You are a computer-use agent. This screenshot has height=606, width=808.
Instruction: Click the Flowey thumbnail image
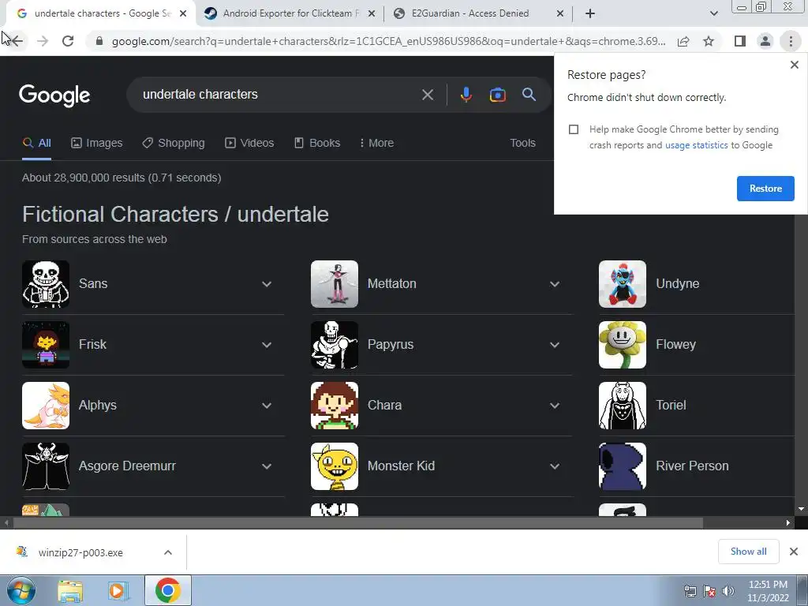click(x=622, y=345)
